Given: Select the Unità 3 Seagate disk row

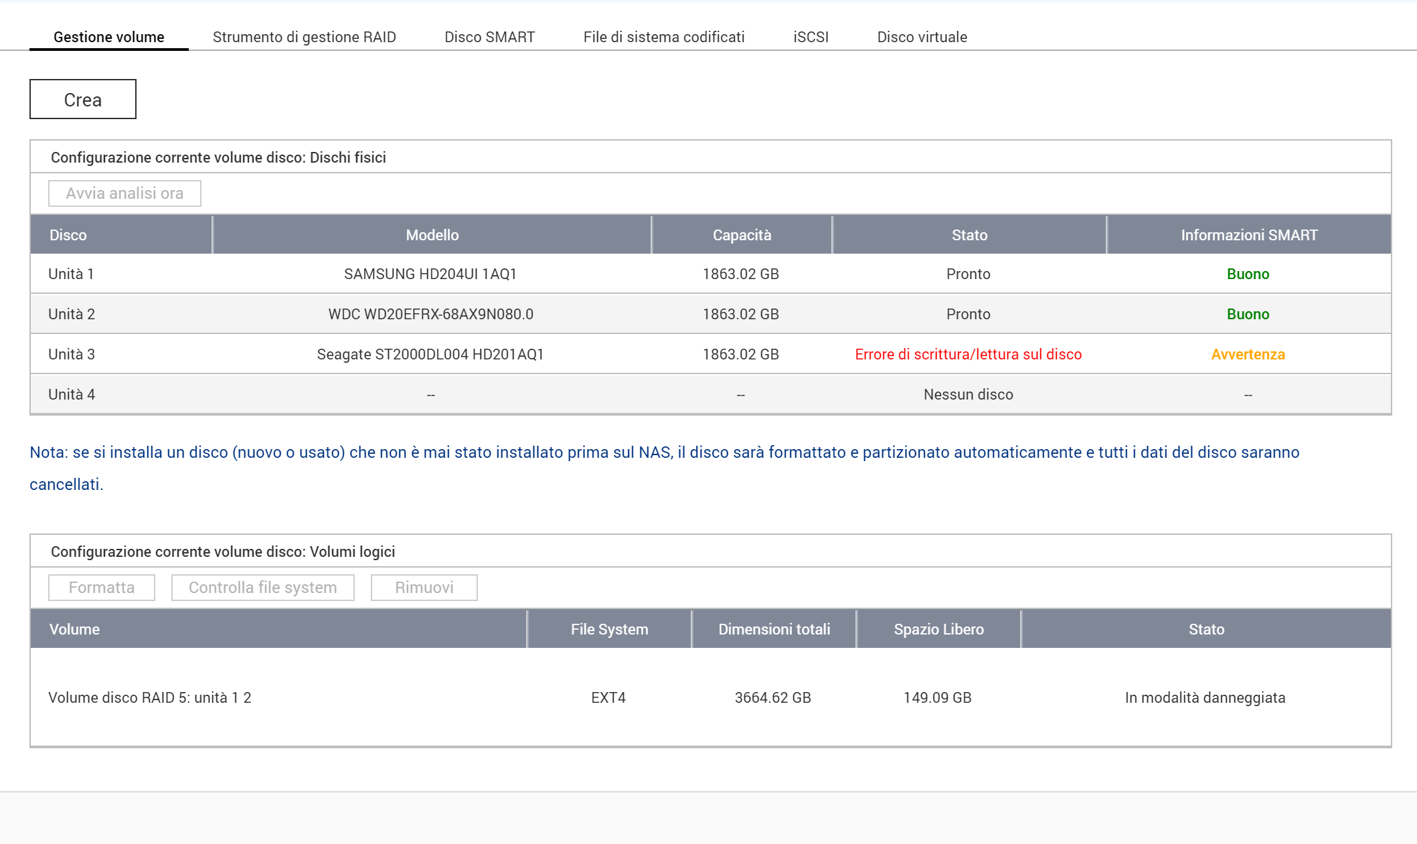Looking at the screenshot, I should coord(430,354).
